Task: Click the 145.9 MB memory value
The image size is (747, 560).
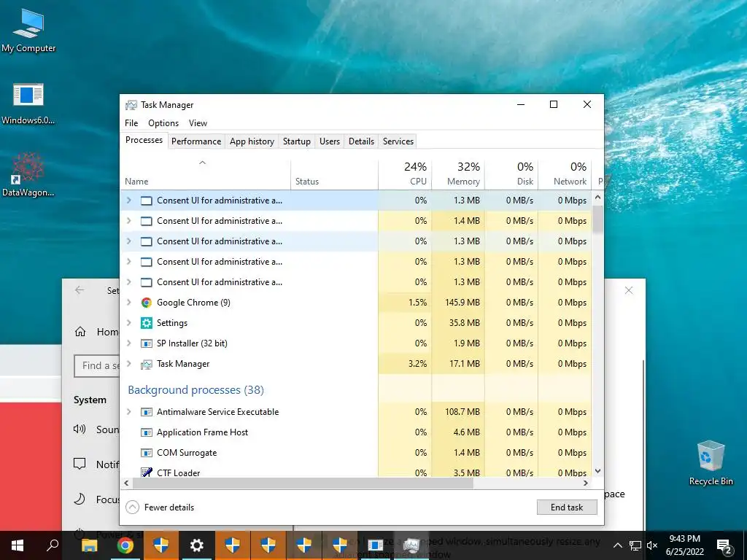Action: (462, 303)
